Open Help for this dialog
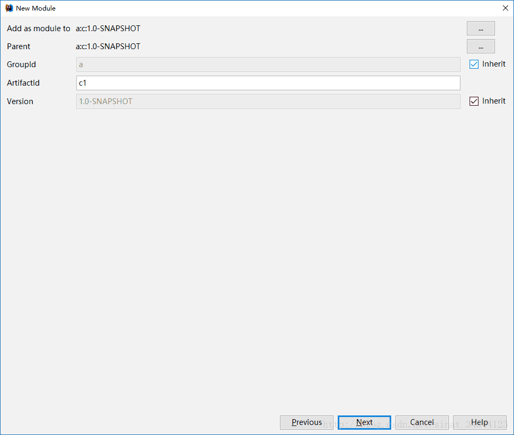The height and width of the screenshot is (435, 514). [480, 422]
